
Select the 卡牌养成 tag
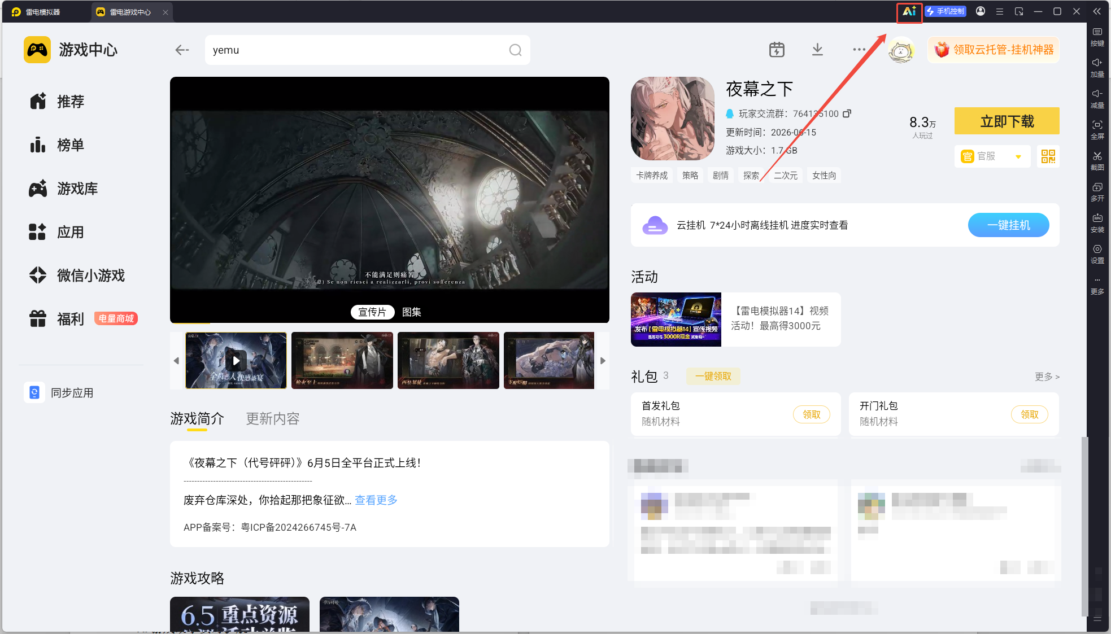[652, 176]
